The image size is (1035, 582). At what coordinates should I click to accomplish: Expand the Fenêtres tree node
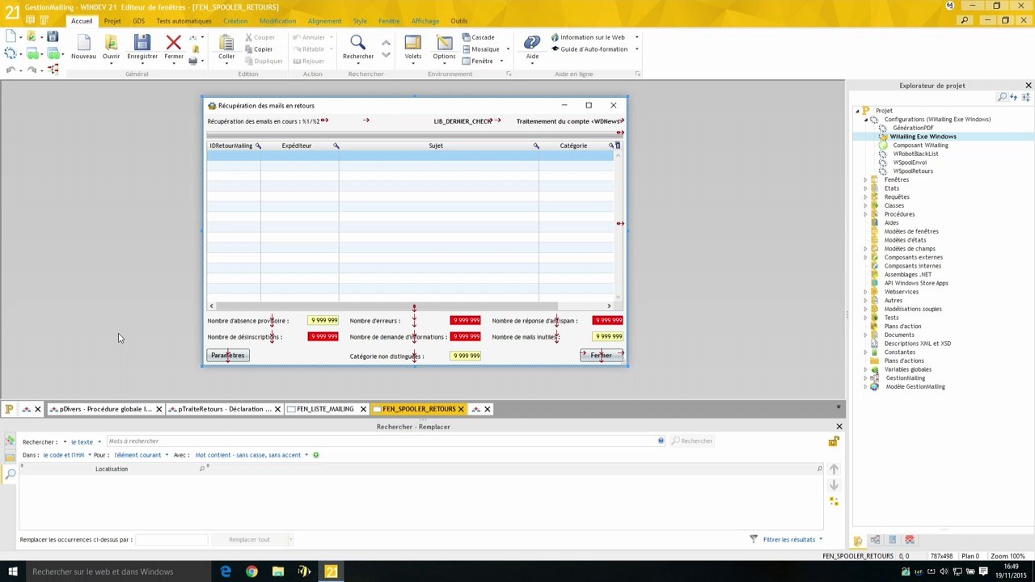tap(865, 179)
